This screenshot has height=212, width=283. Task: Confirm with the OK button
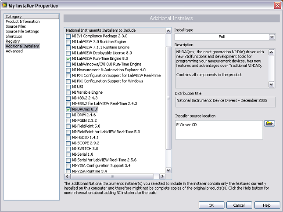[x=211, y=205]
